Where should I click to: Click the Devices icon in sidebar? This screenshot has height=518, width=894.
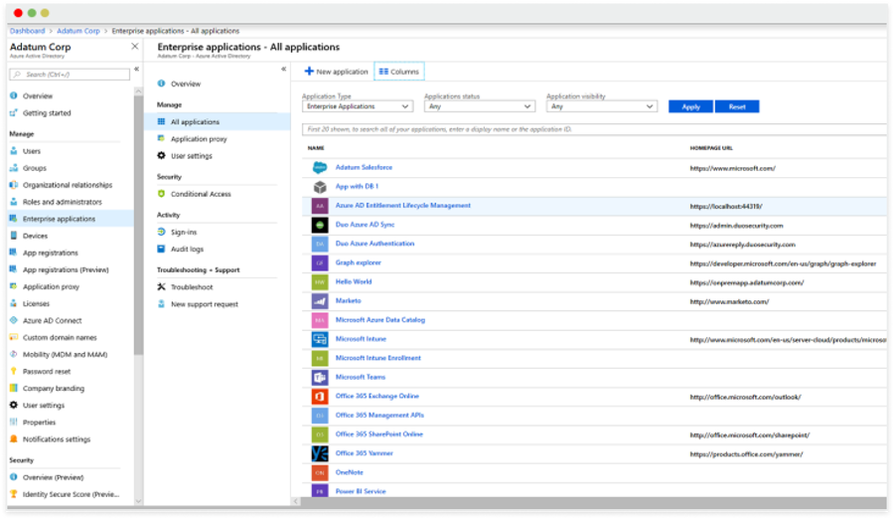tap(14, 236)
